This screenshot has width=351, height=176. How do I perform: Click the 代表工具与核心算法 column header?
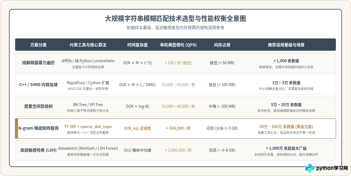click(x=88, y=45)
